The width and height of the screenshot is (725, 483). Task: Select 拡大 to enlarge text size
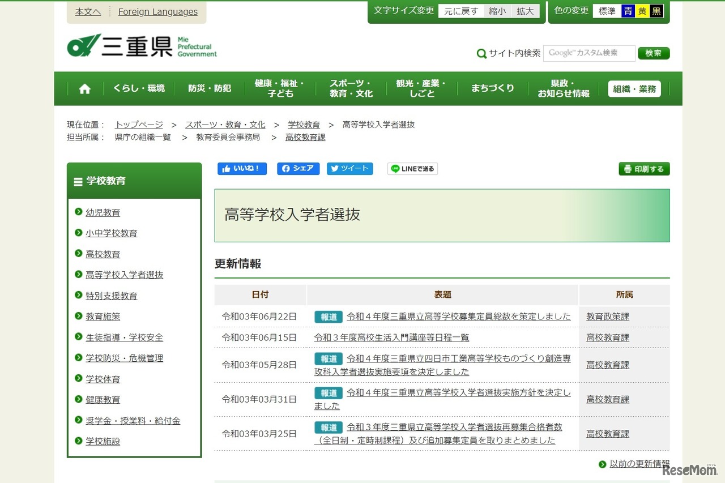tap(524, 11)
